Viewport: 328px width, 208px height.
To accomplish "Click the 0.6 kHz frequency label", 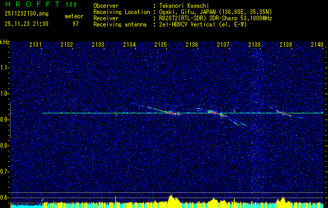I will [x=5, y=198].
